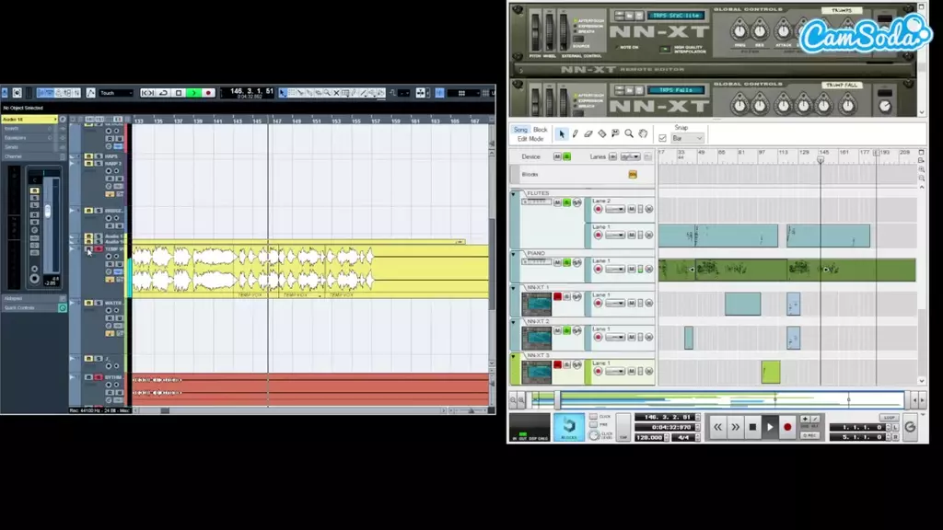
Task: Select Cubase Object Selection arrow tool
Action: tap(283, 93)
